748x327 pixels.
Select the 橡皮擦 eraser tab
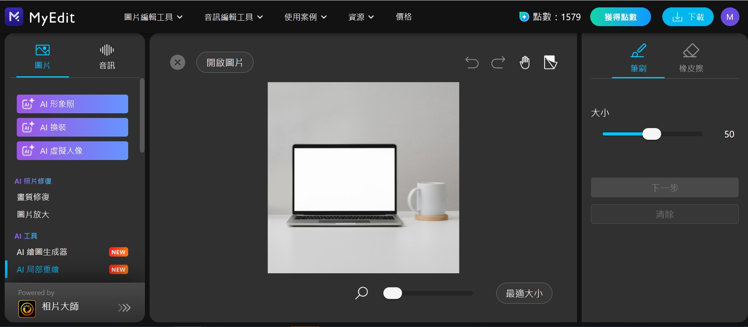[691, 59]
